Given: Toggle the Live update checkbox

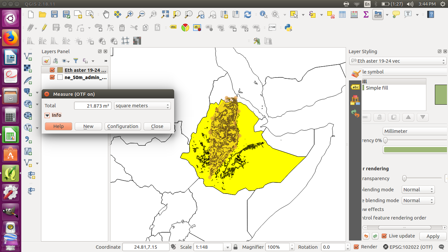Looking at the screenshot, I should click(x=384, y=236).
